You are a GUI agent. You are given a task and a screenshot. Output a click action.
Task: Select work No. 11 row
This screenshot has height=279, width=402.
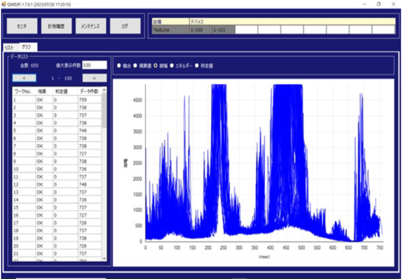[57, 177]
